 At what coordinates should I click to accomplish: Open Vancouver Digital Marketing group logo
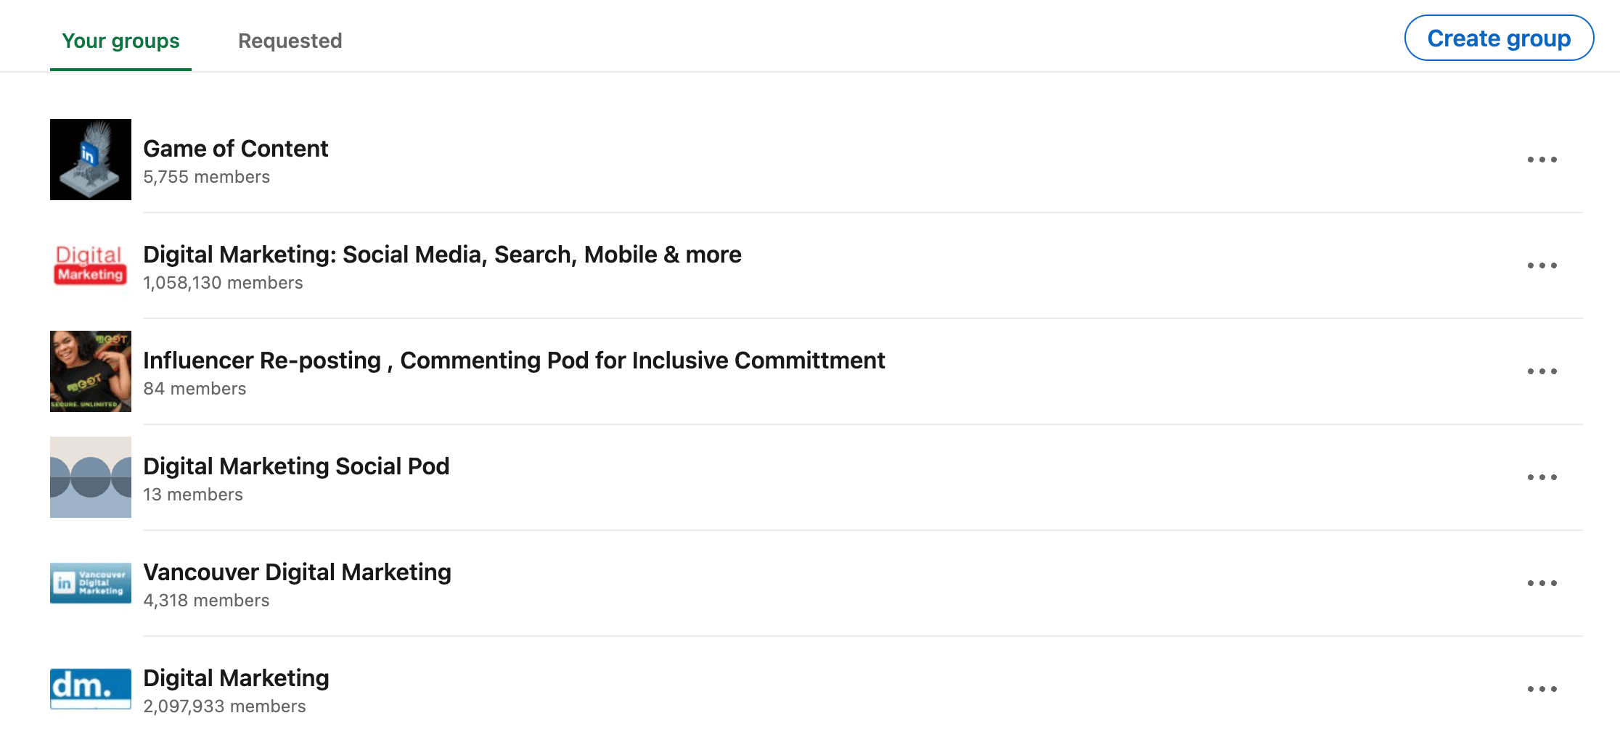[91, 583]
